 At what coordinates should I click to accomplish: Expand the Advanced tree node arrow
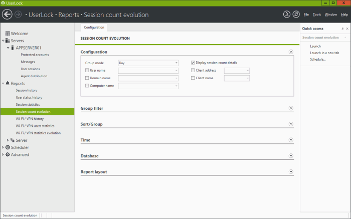tap(3, 154)
